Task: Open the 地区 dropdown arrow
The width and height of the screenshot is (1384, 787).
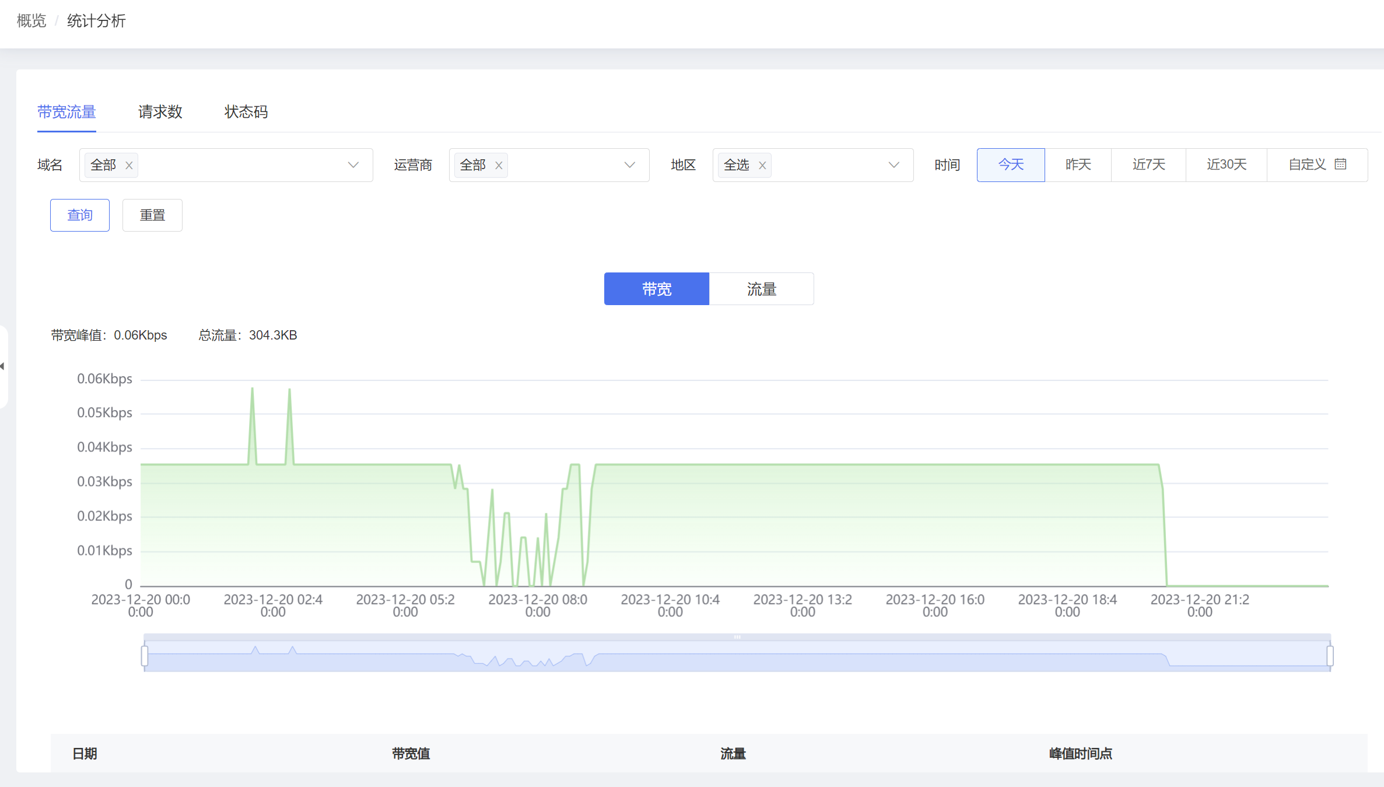Action: (x=894, y=165)
